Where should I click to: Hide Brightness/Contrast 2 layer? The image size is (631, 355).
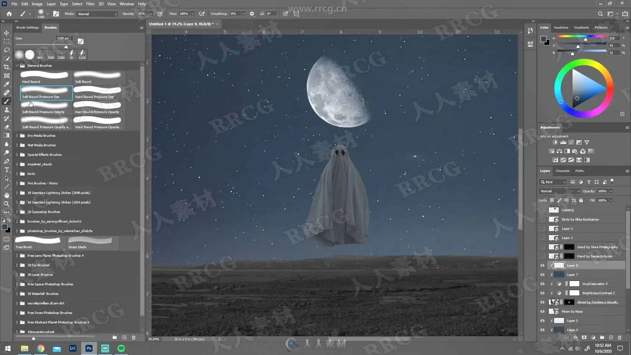coord(542,293)
